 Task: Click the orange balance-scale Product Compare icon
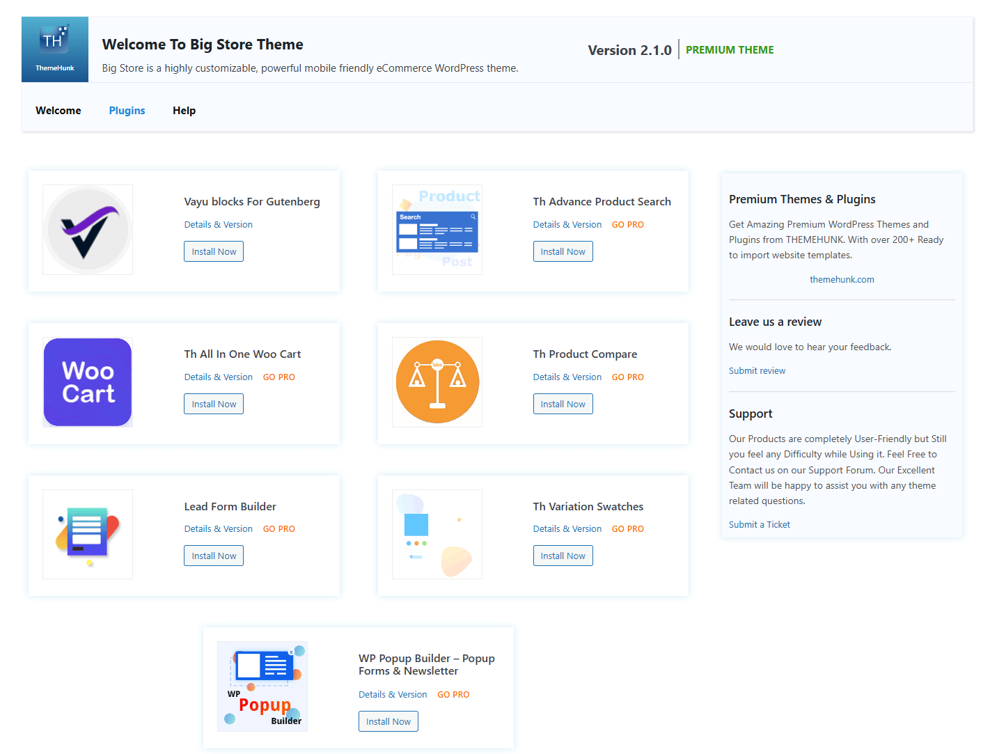click(x=437, y=382)
